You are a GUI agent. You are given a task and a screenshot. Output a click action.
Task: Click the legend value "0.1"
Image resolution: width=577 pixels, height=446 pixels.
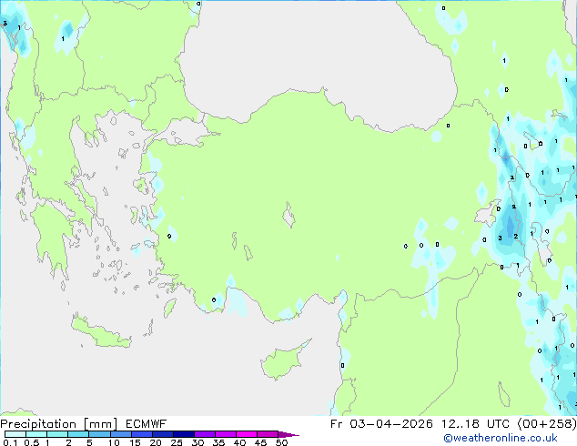coord(10,442)
